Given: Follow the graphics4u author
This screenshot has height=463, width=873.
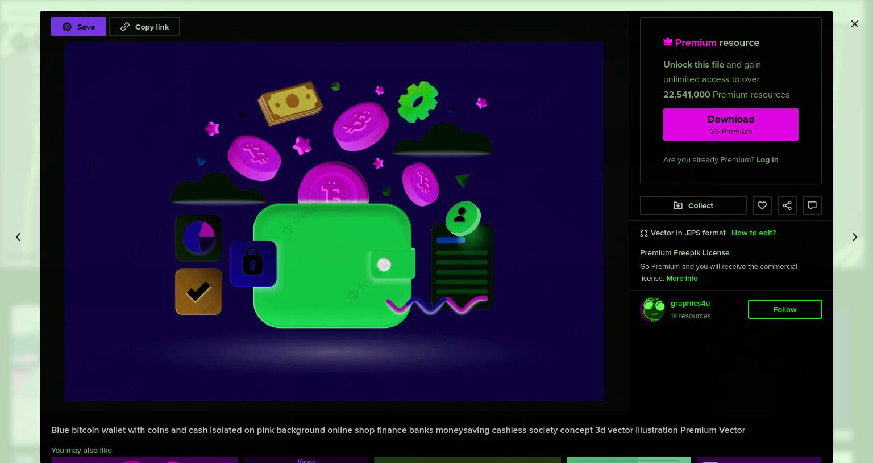Looking at the screenshot, I should (784, 309).
